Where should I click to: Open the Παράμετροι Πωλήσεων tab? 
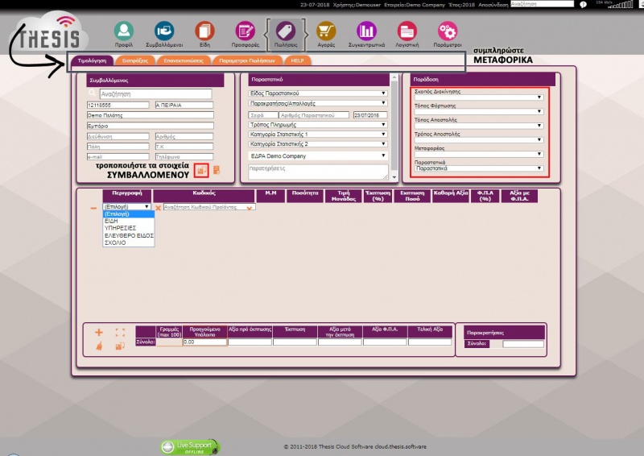pos(248,60)
